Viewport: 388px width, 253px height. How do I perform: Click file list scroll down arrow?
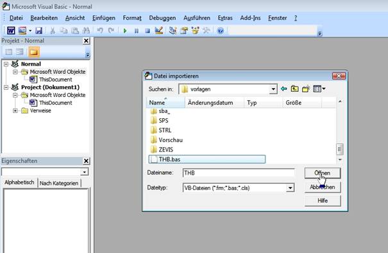pyautogui.click(x=340, y=160)
